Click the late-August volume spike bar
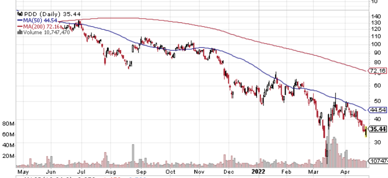Screen dimensions: 388x178 click(x=133, y=156)
